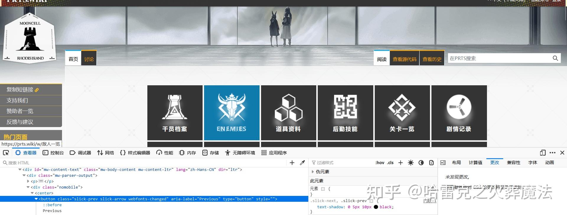Select the eyedropper color picker icon
The height and width of the screenshot is (215, 567).
[x=302, y=163]
